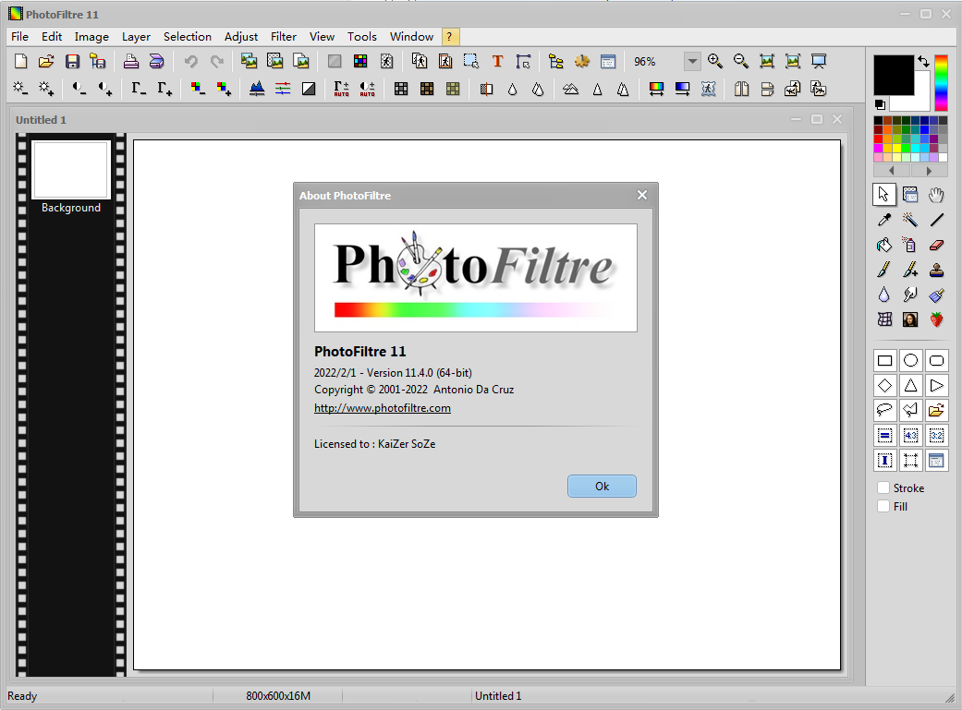Enable the Fill checkbox
962x710 pixels.
click(883, 506)
